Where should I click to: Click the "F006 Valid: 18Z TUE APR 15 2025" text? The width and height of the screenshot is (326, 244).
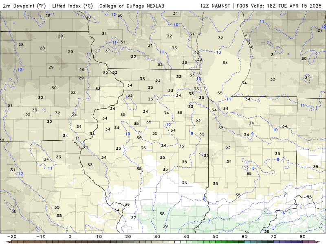click(x=279, y=6)
